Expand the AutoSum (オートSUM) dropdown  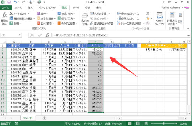[x=29, y=14]
